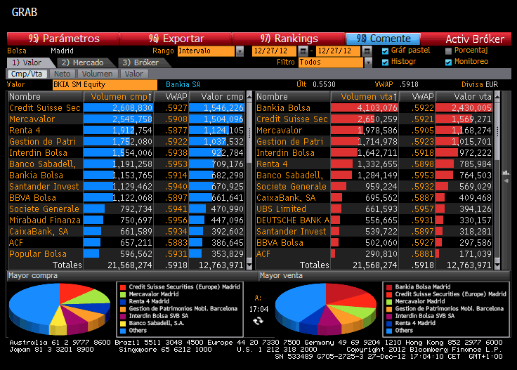
Task: Select the Valor sub-tab next to Volumen
Action: click(x=134, y=74)
